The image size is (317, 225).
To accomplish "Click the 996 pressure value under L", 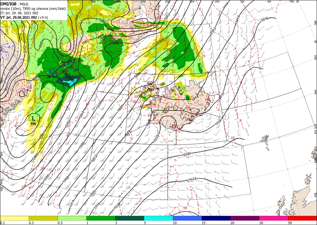I will (x=33, y=124).
